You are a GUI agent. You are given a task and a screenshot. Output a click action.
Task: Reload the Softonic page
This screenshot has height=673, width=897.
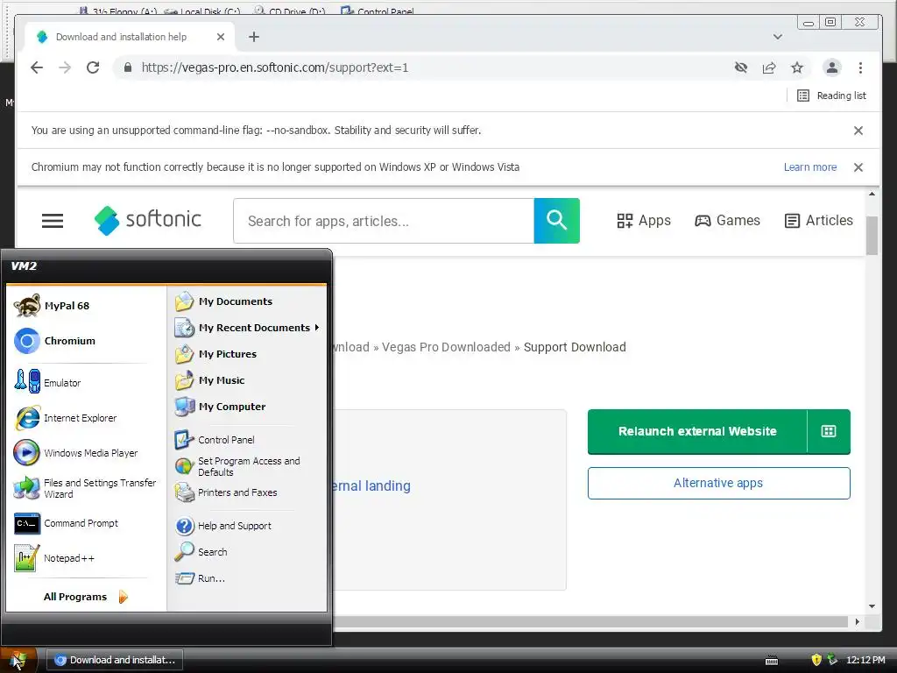(x=93, y=67)
